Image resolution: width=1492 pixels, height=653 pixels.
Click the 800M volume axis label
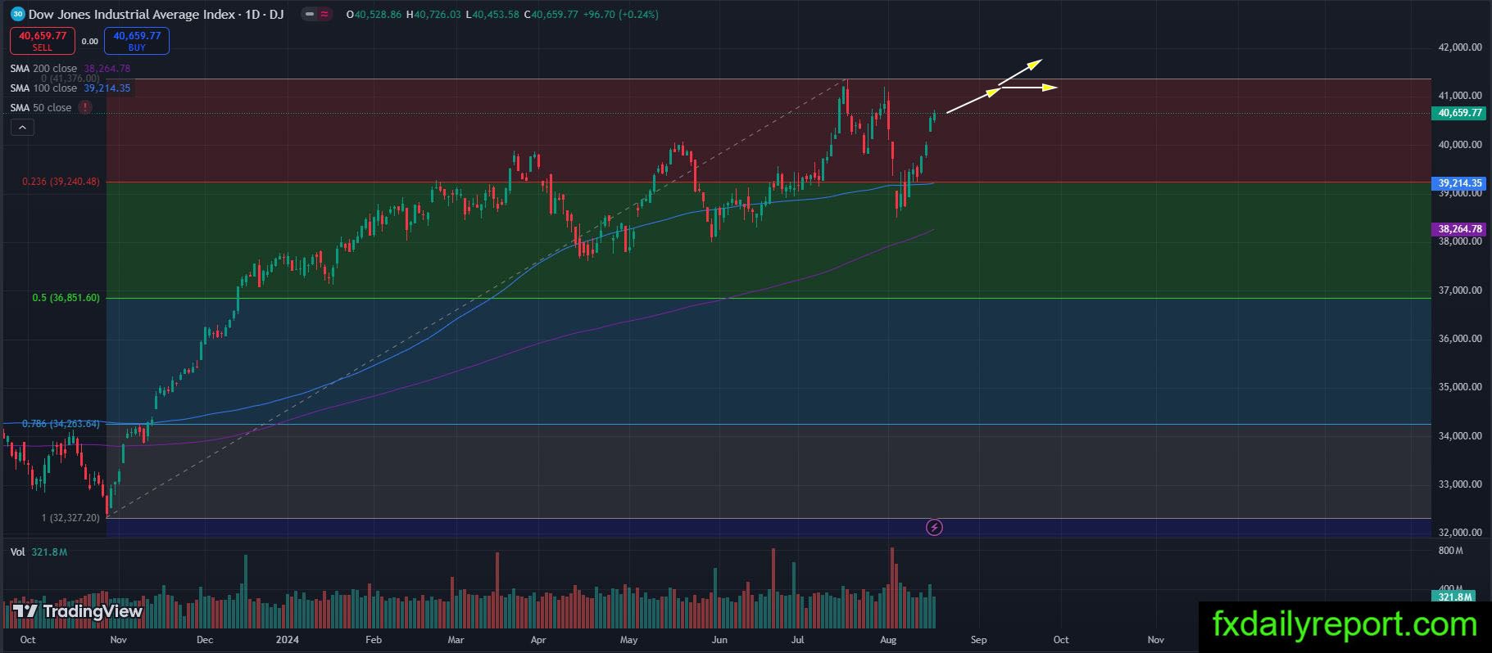pyautogui.click(x=1450, y=551)
